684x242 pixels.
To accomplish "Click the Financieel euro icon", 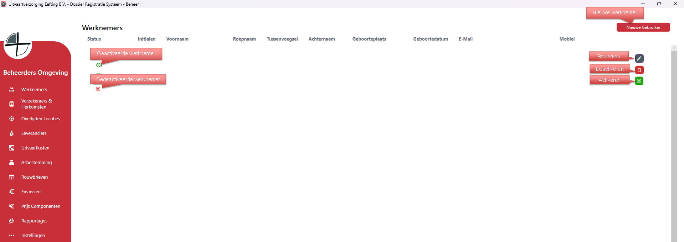I will [x=12, y=192].
